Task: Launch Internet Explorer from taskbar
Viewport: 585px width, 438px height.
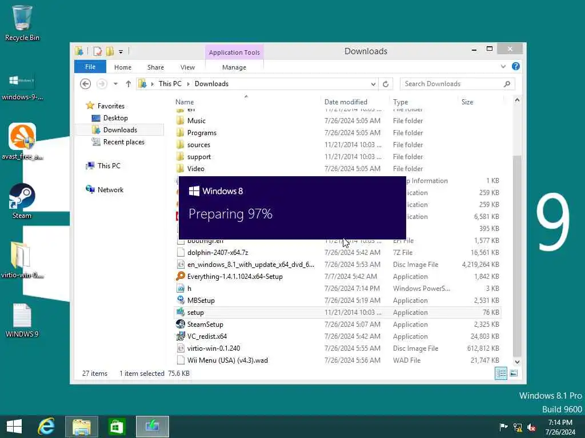Action: [x=46, y=427]
